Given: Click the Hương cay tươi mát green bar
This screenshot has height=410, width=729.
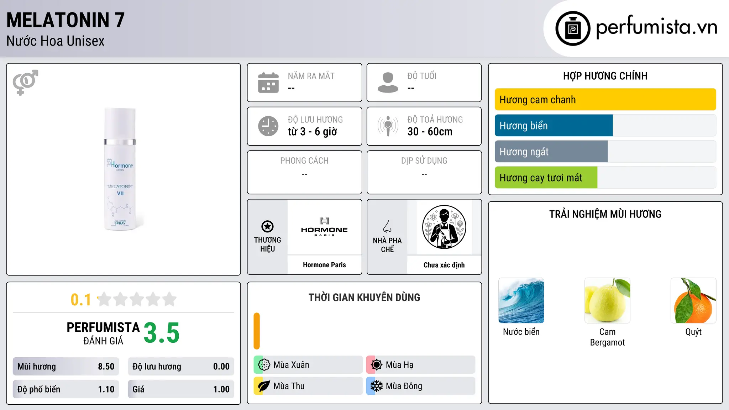Looking at the screenshot, I should [x=546, y=178].
